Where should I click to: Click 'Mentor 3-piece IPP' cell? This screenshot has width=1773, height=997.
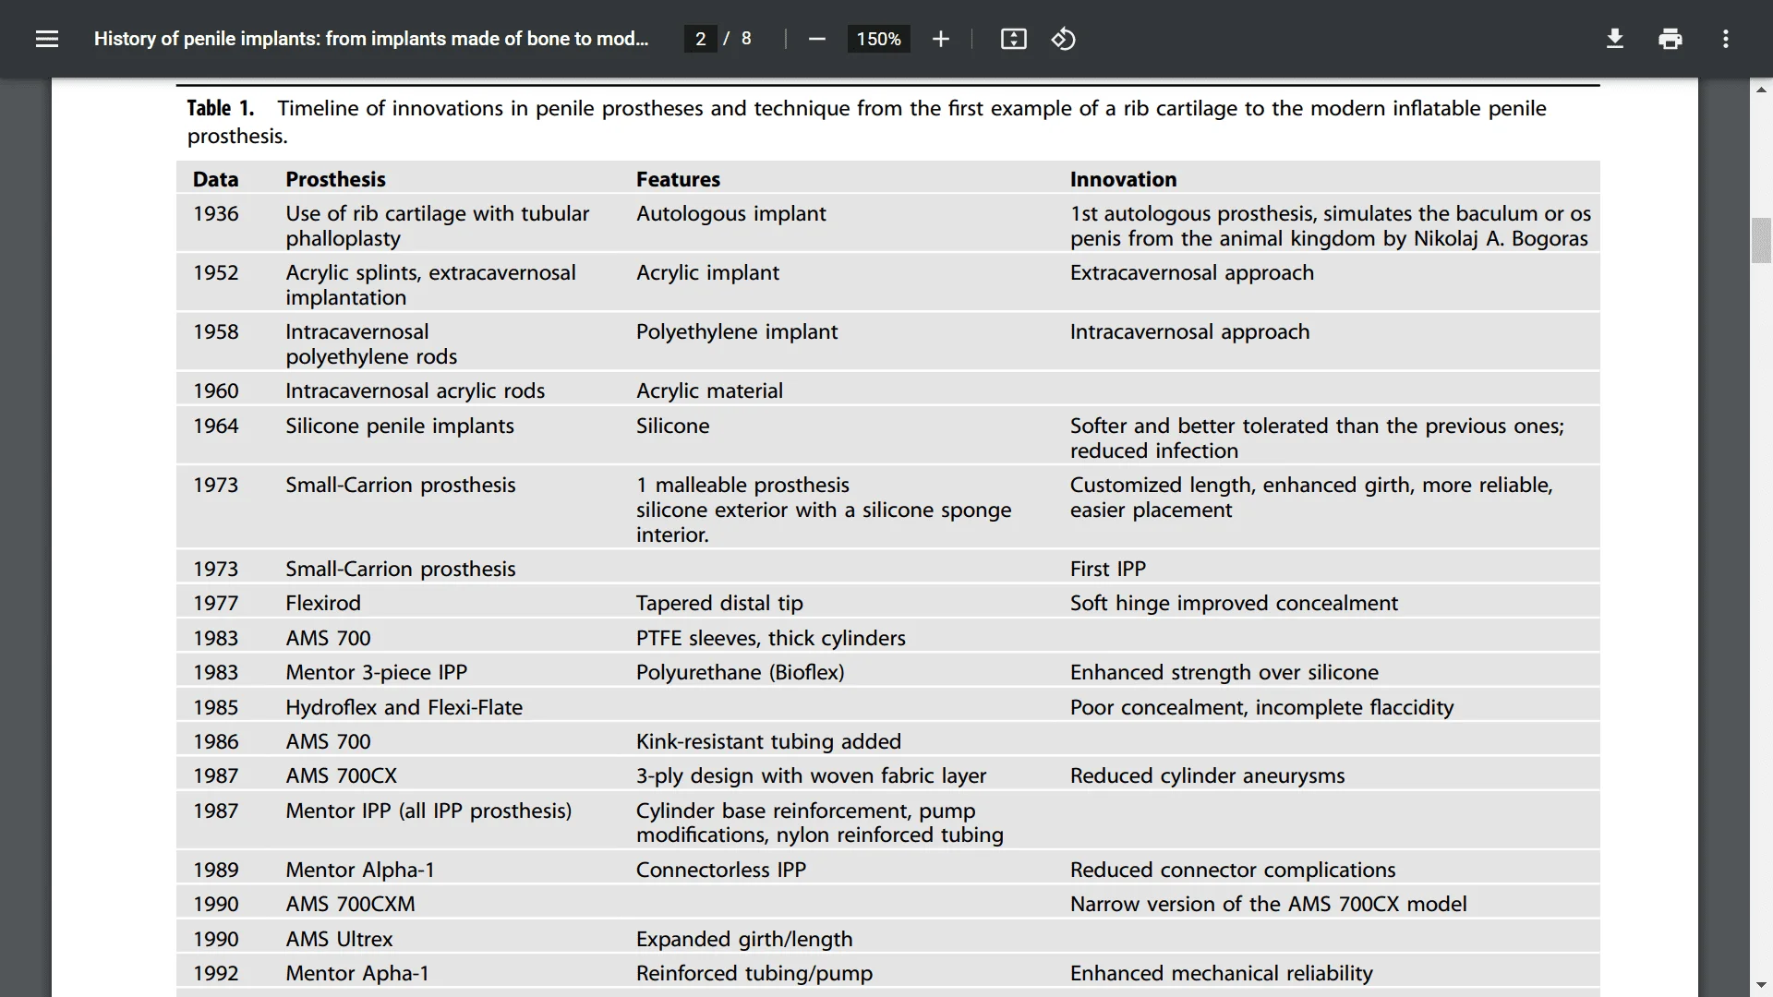[376, 672]
